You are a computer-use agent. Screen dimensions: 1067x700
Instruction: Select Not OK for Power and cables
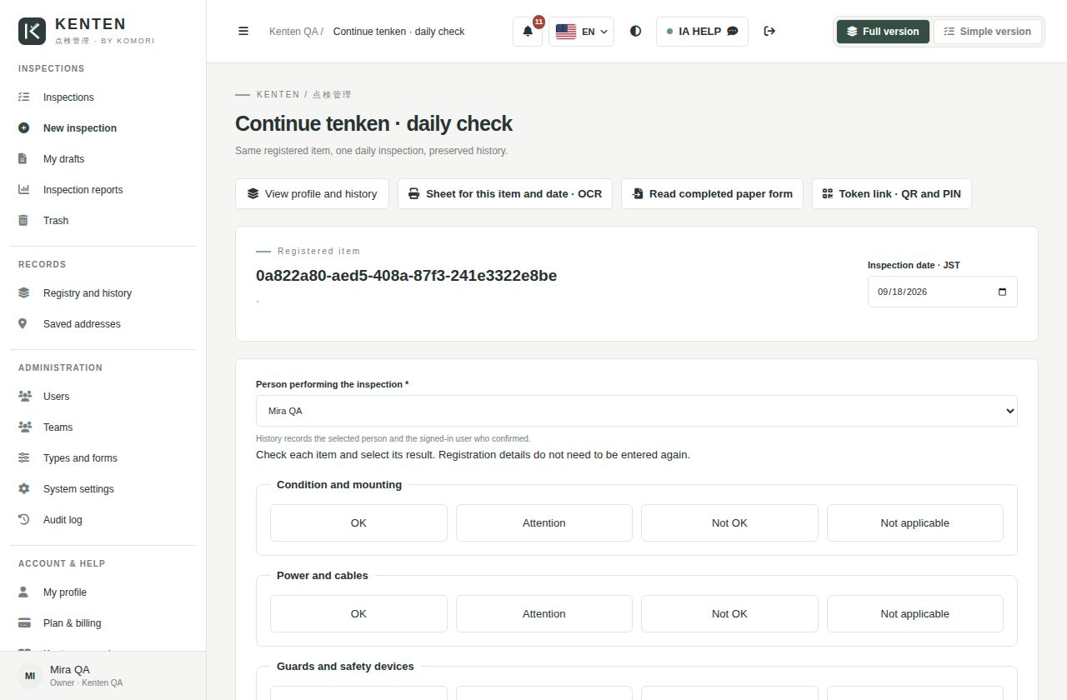729,614
